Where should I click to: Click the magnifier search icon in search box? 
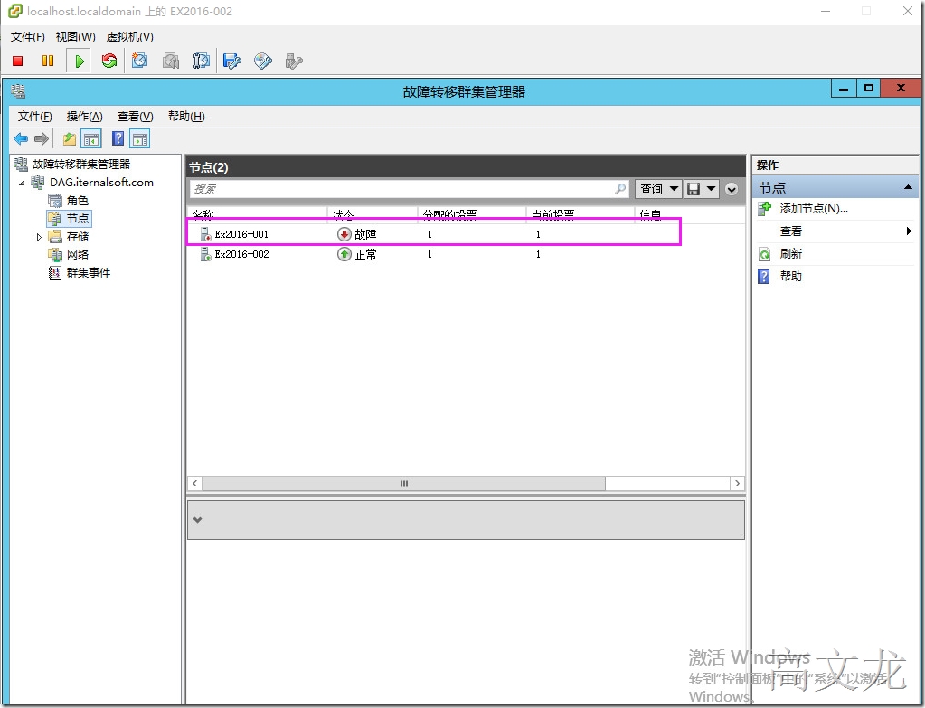coord(620,189)
